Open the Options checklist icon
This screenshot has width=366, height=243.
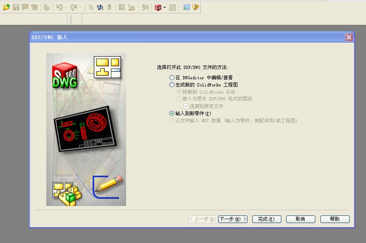coord(186,7)
